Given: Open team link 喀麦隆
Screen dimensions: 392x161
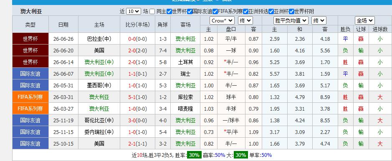Looking at the screenshot, I should 185,109.
